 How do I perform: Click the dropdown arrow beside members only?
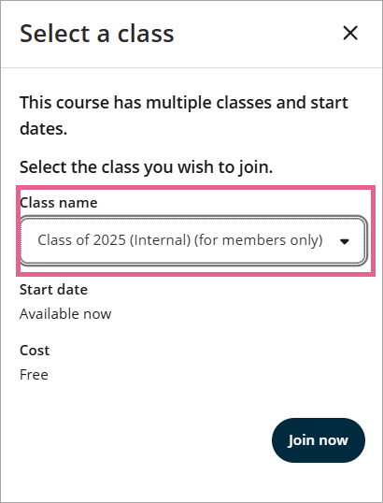click(x=345, y=241)
